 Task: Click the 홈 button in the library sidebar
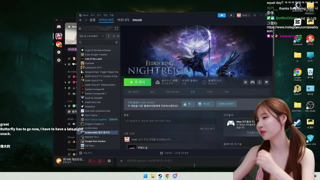[95, 28]
